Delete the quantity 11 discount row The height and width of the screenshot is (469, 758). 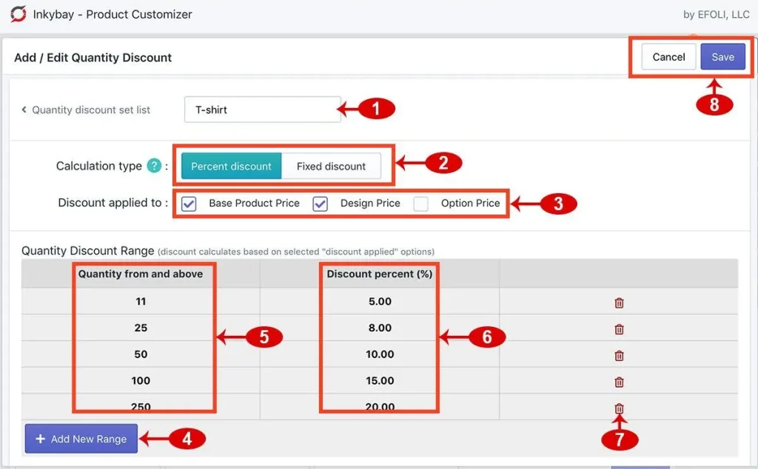(618, 303)
